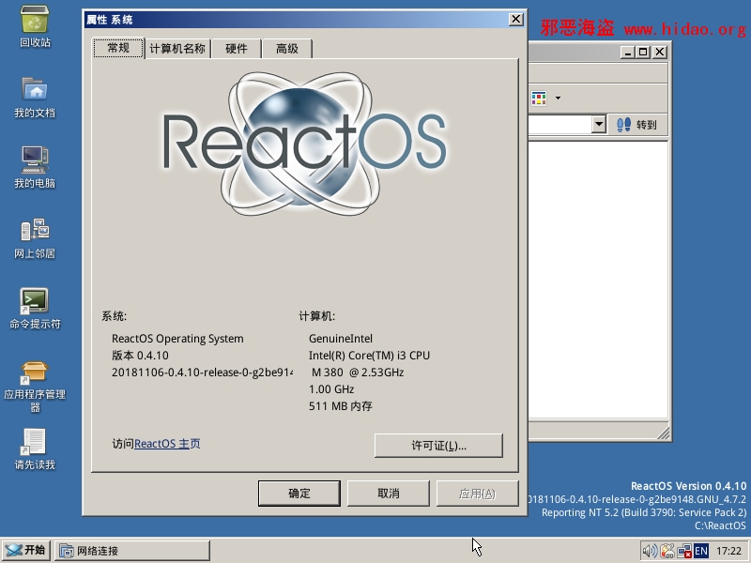Click the EN language indicator in tray
The image size is (751, 563).
[x=700, y=551]
